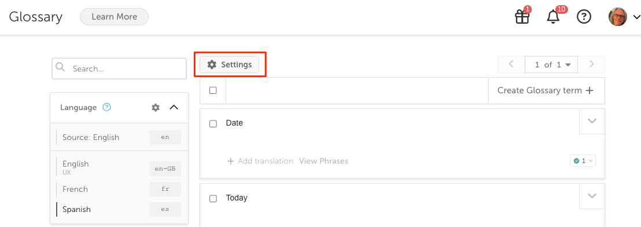641x227 pixels.
Task: Go to the next page arrow
Action: (x=591, y=65)
